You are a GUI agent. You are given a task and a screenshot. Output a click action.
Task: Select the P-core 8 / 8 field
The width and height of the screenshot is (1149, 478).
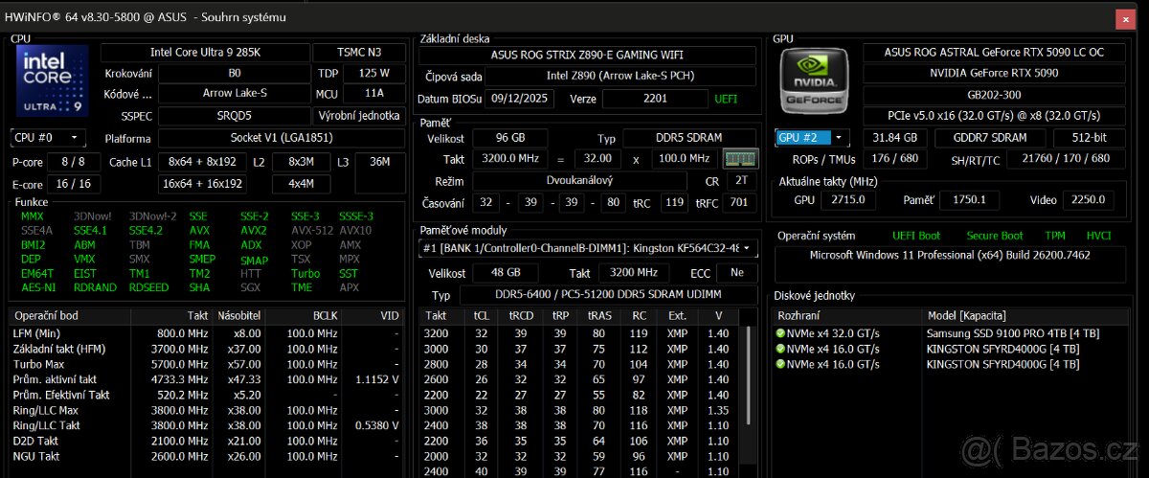[x=73, y=162]
